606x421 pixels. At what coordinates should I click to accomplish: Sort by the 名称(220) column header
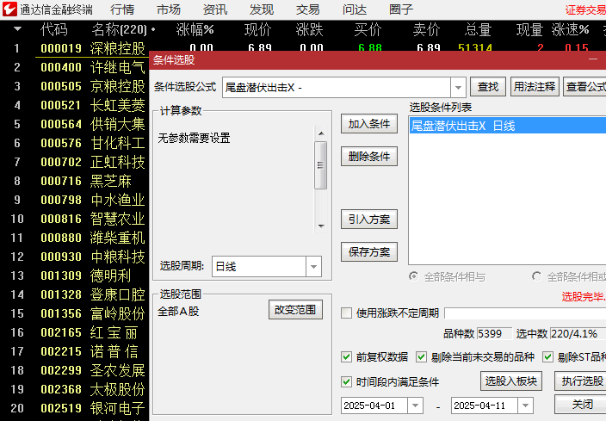point(120,29)
